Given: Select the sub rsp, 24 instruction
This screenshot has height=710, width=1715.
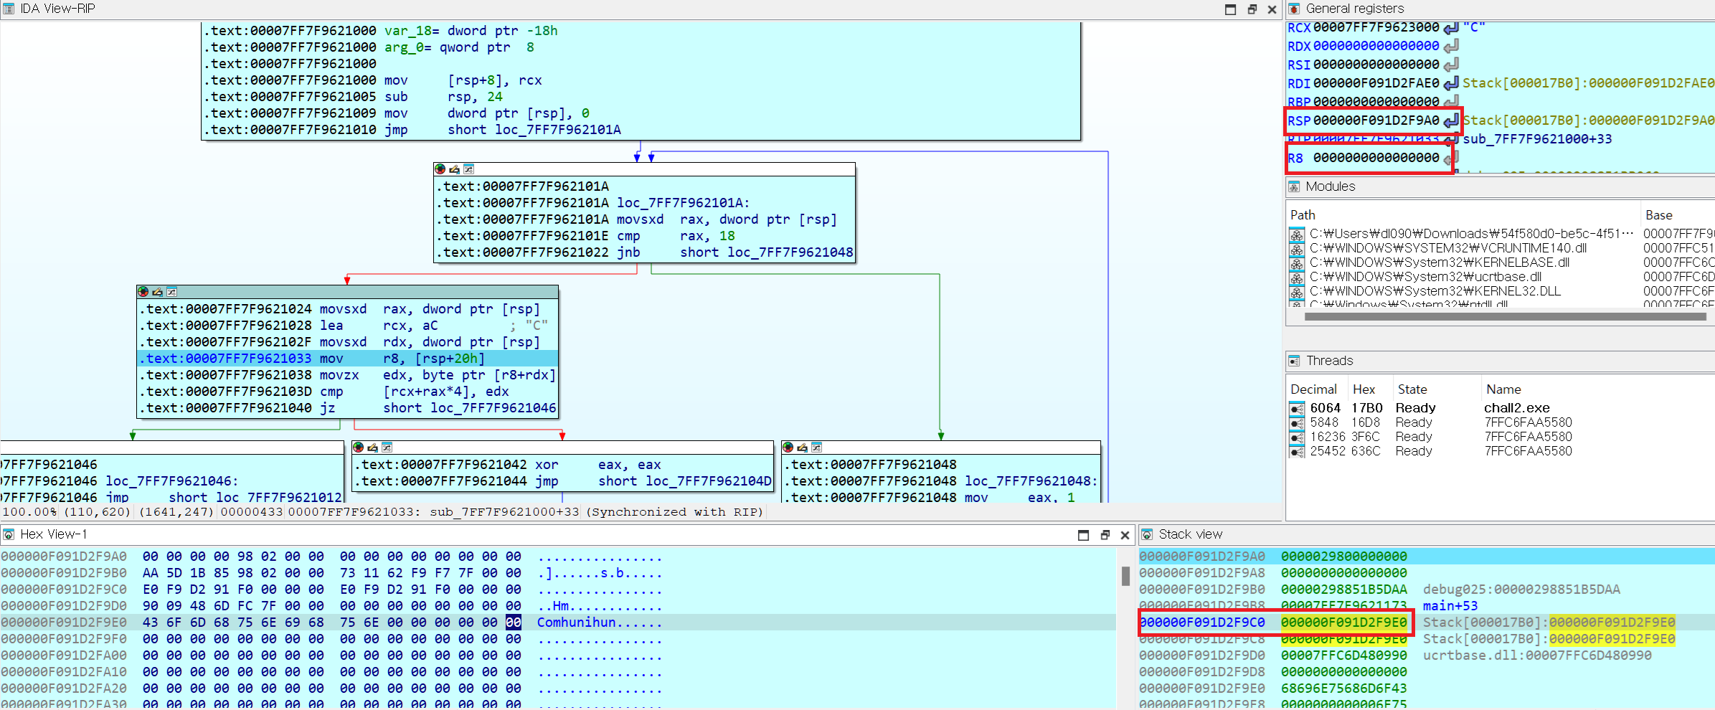Looking at the screenshot, I should tap(641, 97).
